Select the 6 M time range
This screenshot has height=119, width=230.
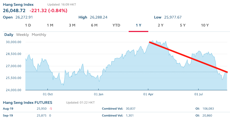[x=94, y=25]
